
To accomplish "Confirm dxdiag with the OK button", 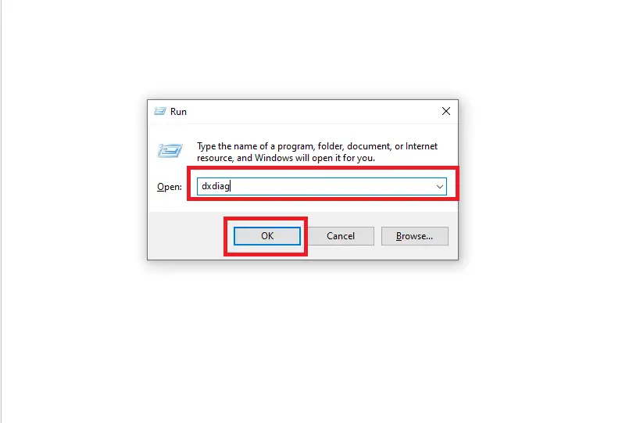I will point(267,236).
